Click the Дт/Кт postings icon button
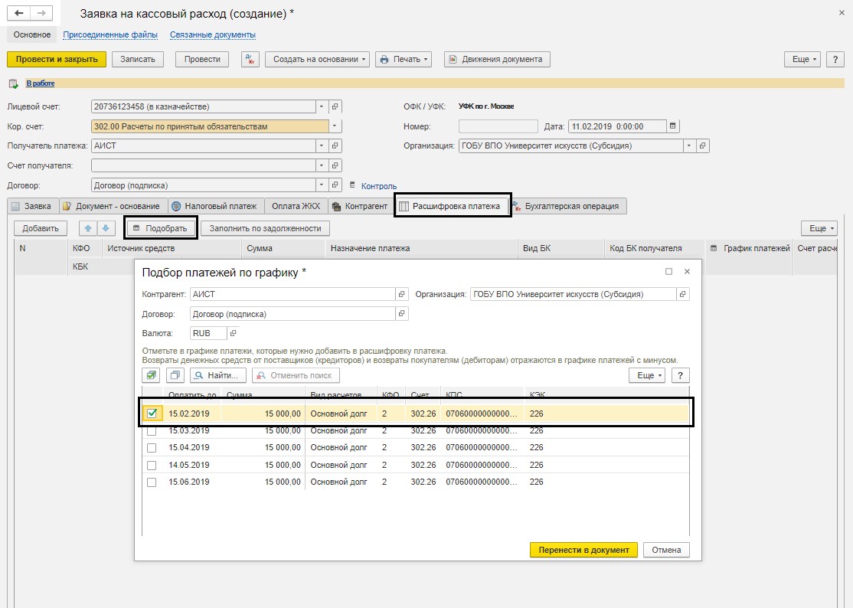853x608 pixels. point(250,59)
